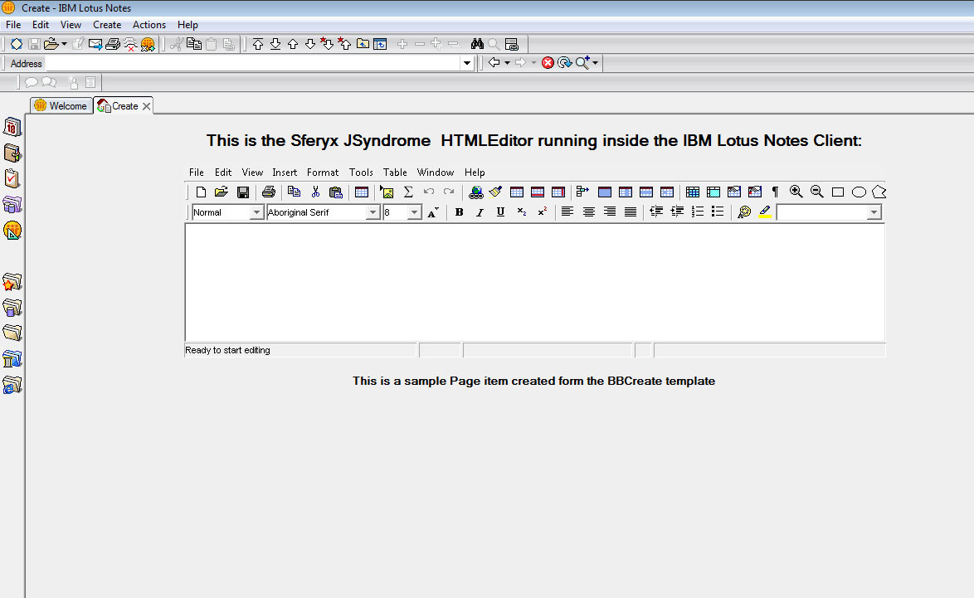Click the numbered list button
974x598 pixels.
(x=698, y=211)
